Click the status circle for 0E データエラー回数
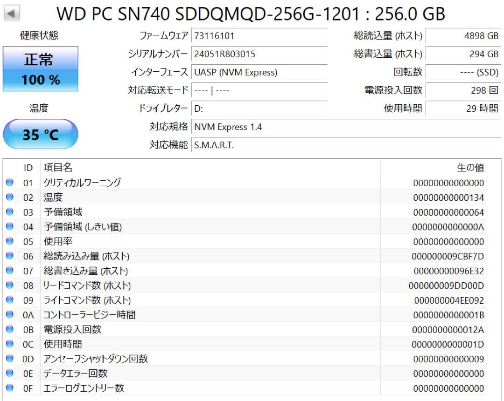The width and height of the screenshot is (504, 401). click(x=10, y=373)
